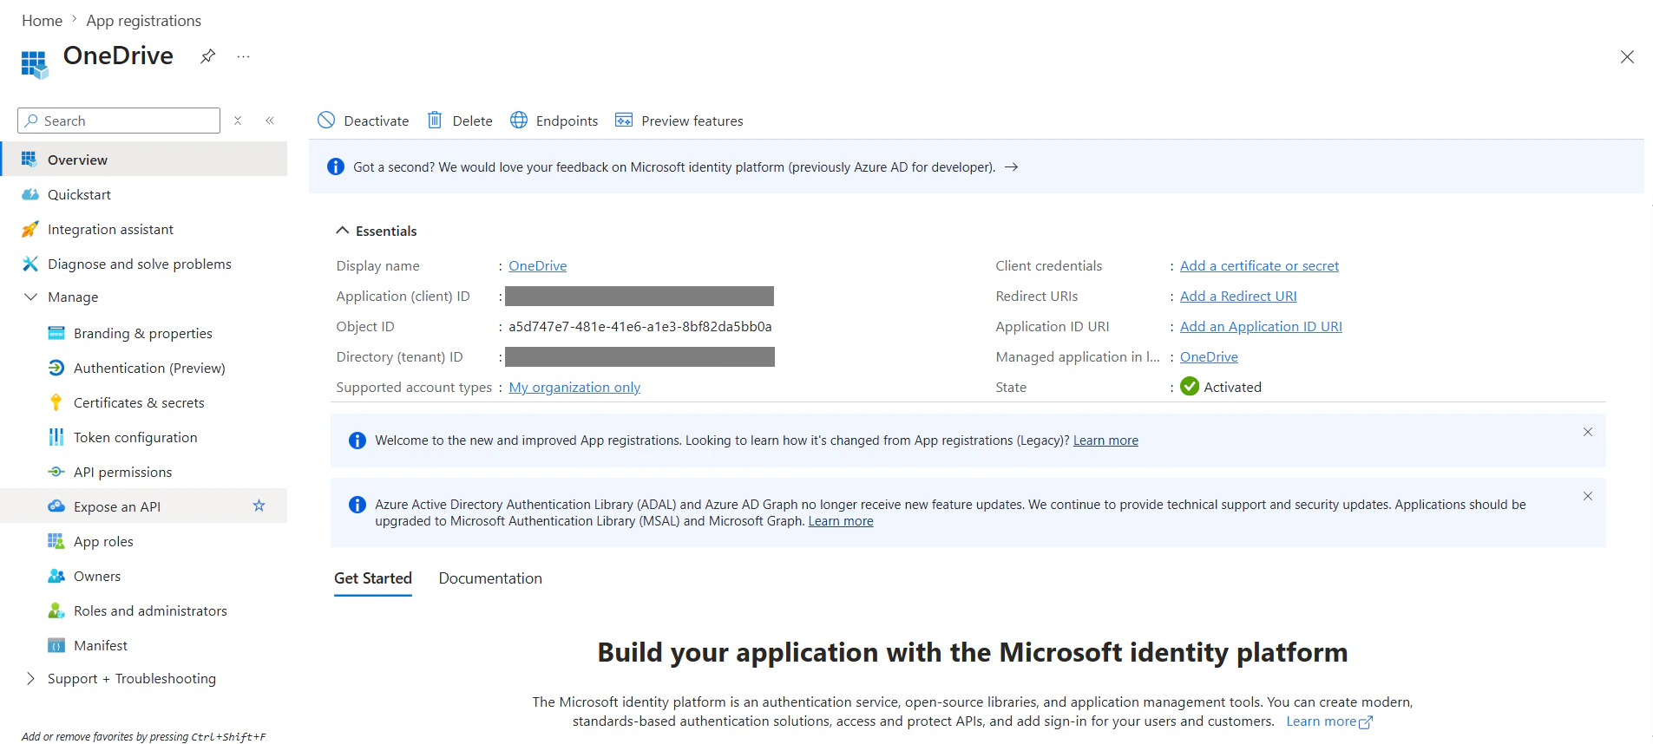Open Learn more about MSAL upgrade

841,521
